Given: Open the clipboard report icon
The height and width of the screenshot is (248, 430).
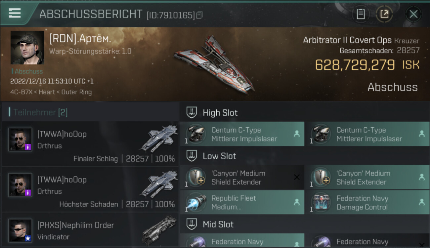Looking at the screenshot, I should click(361, 14).
